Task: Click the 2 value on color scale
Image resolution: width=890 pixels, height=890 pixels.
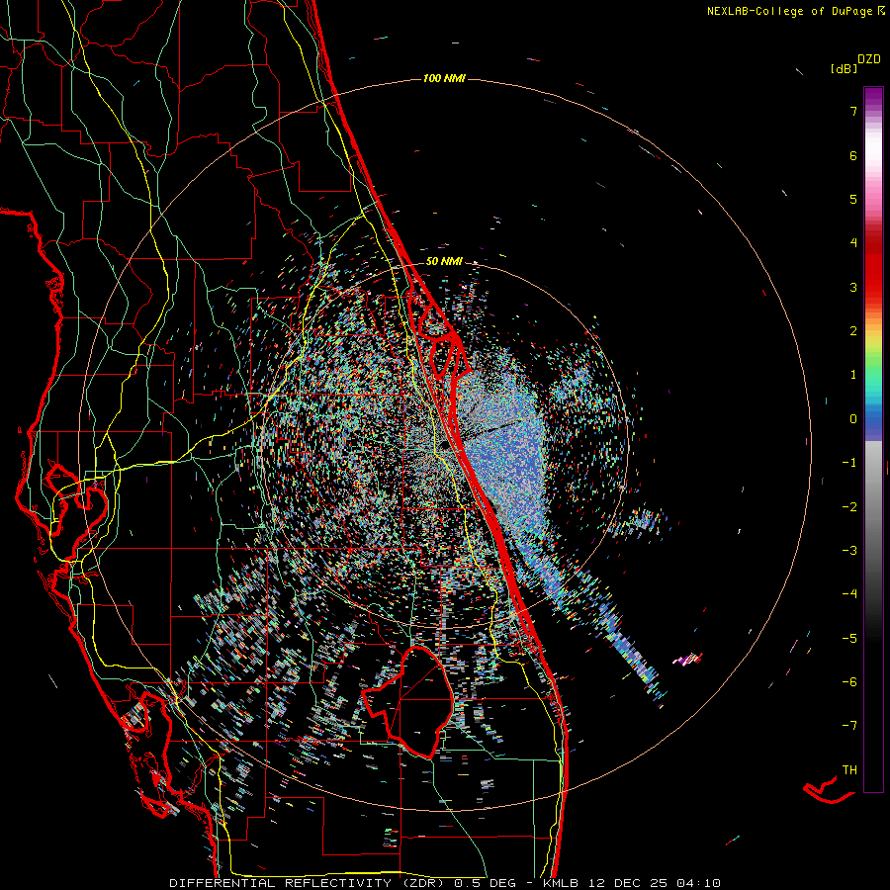Action: [x=853, y=331]
